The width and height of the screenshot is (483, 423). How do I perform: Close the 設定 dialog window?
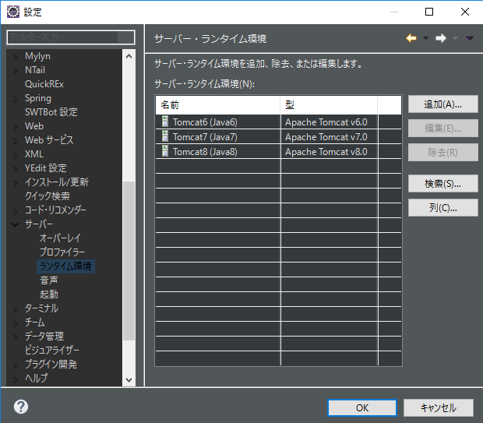pyautogui.click(x=465, y=12)
